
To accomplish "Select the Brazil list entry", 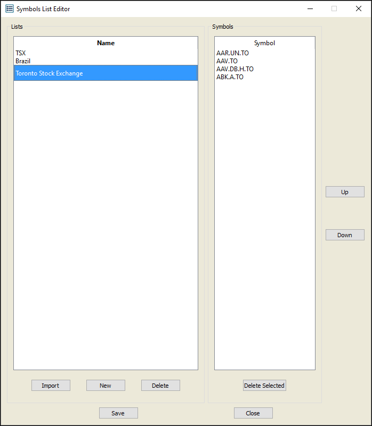I will (x=23, y=61).
